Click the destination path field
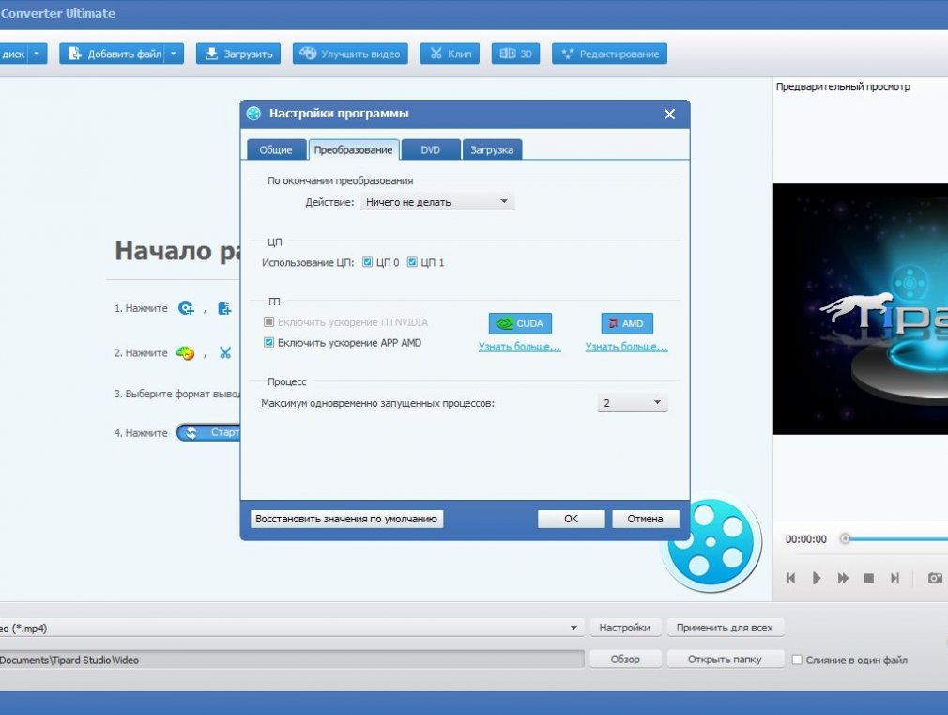 click(x=291, y=660)
